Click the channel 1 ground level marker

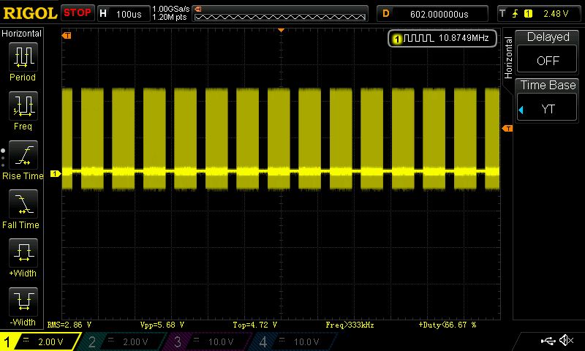56,173
